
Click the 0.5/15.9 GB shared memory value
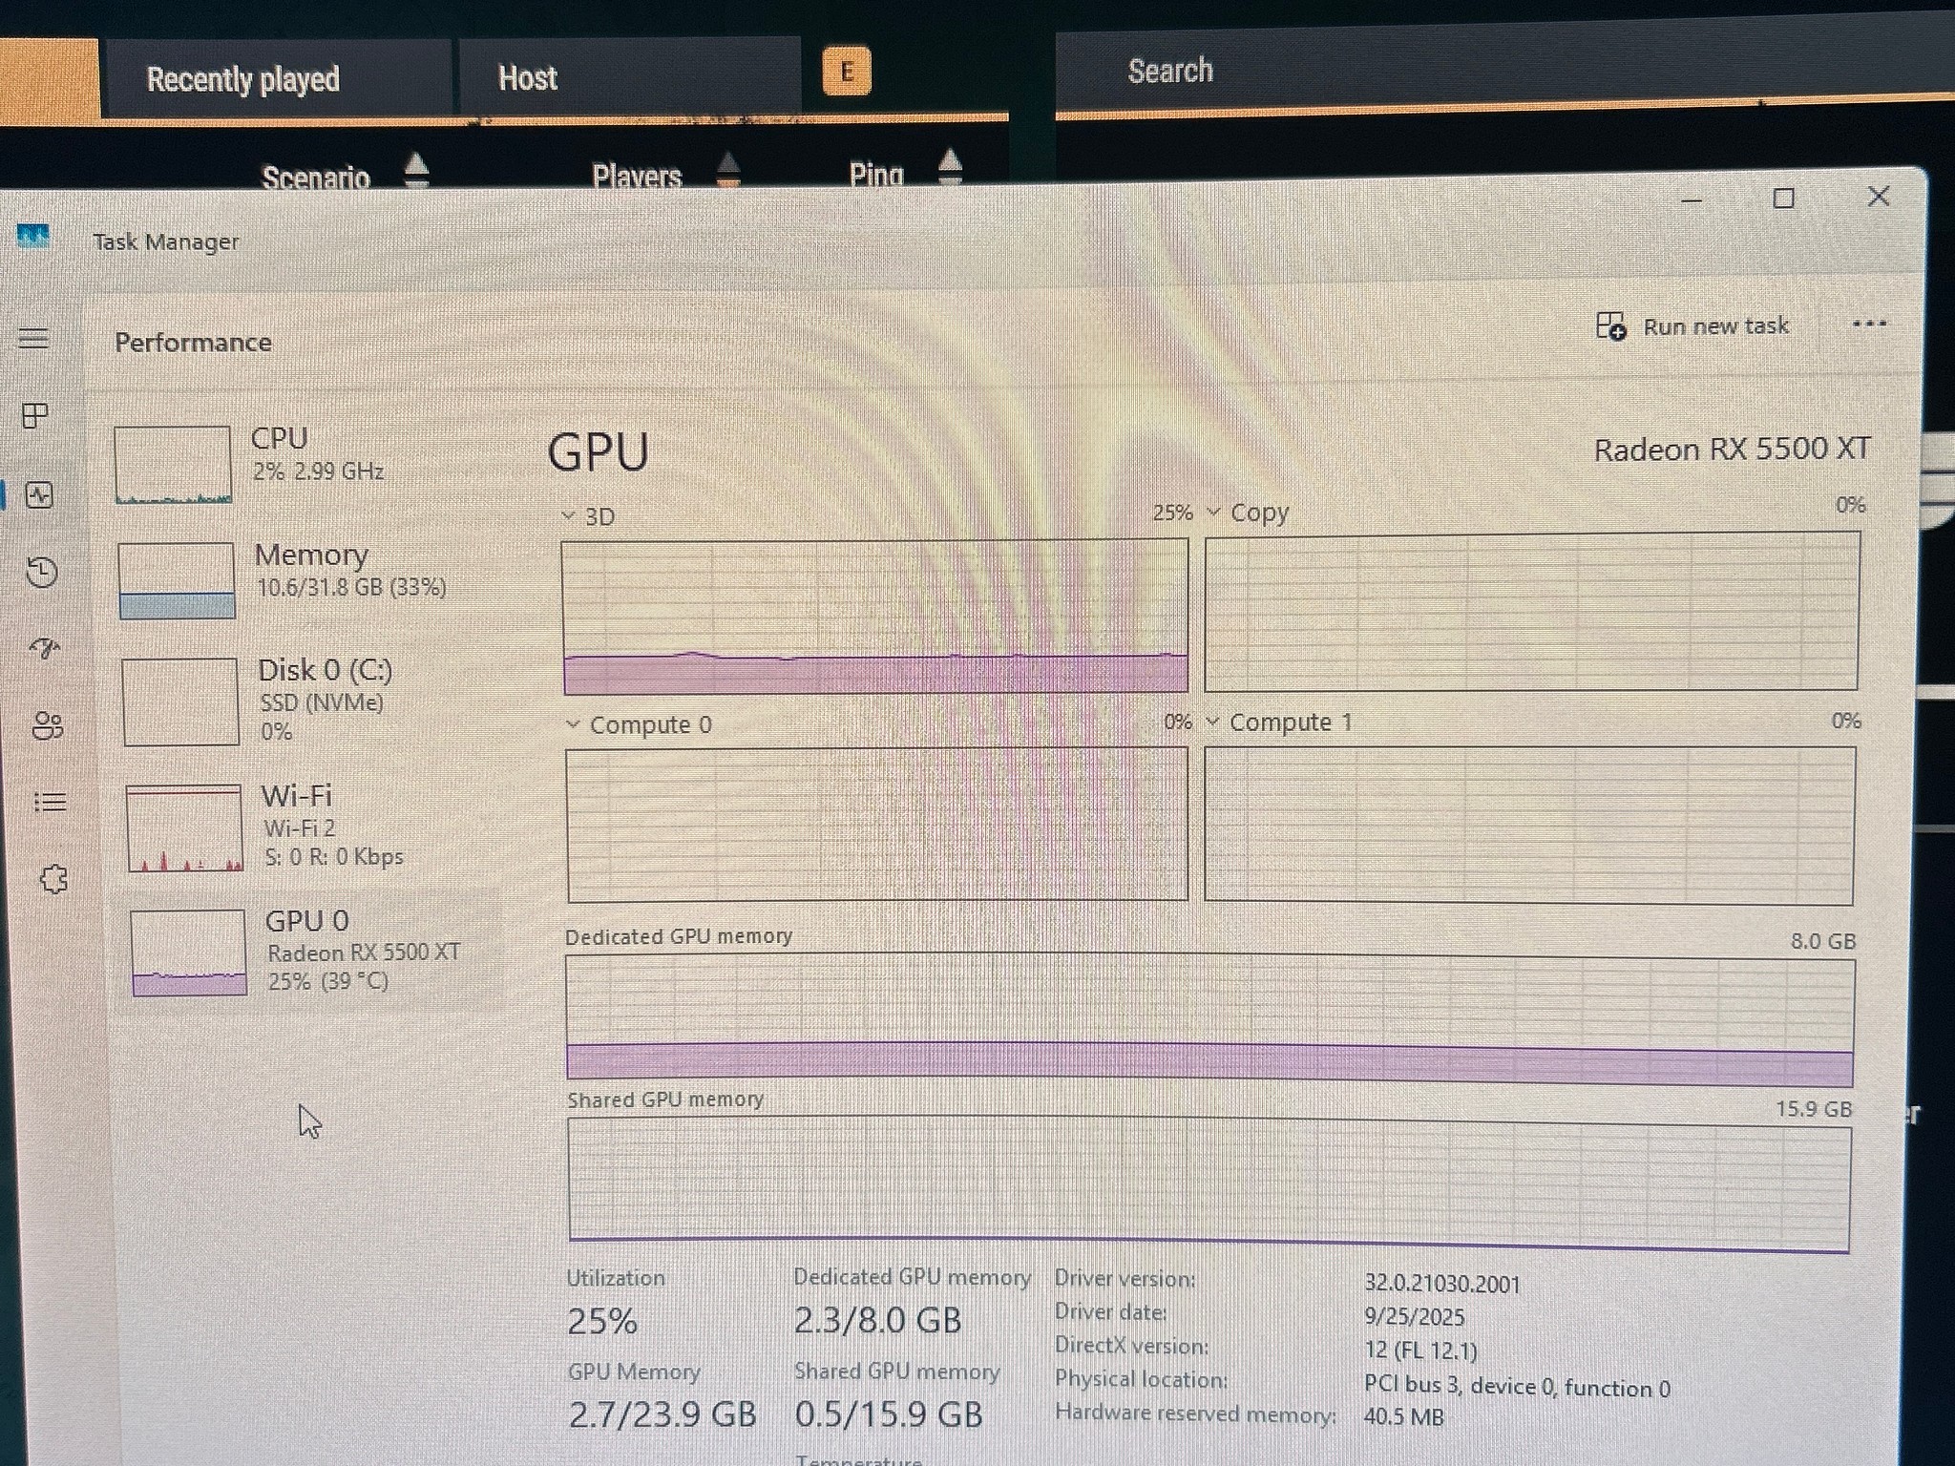[889, 1414]
